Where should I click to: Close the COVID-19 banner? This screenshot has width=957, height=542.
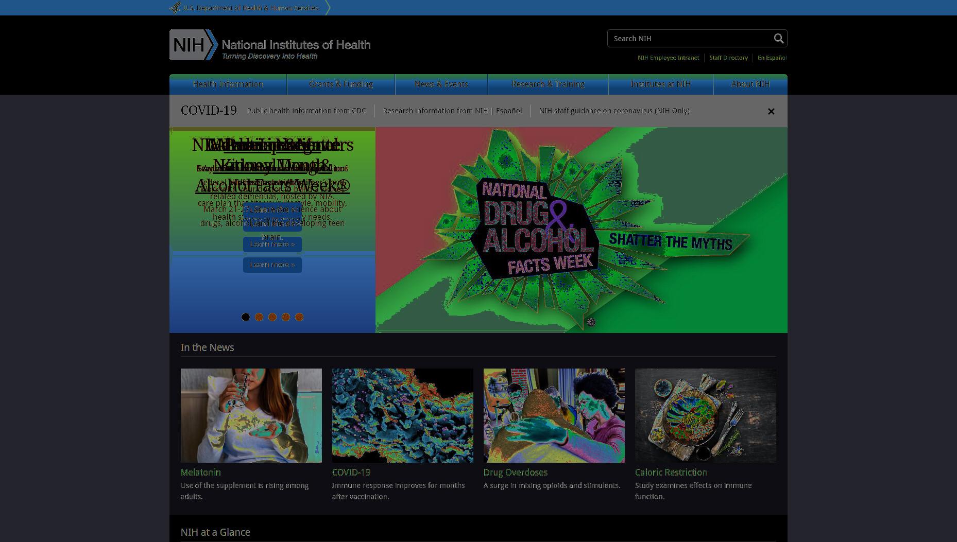coord(771,111)
